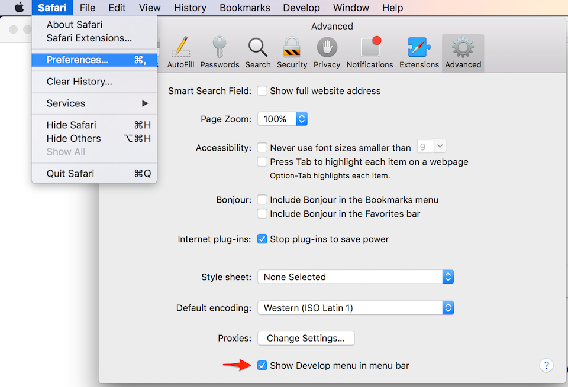The image size is (568, 387).
Task: Choose Hide Others menu item
Action: pos(94,138)
